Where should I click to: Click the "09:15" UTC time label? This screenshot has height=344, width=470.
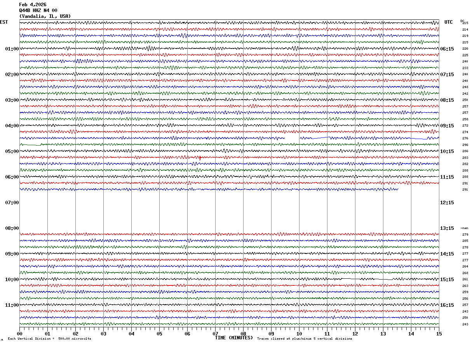pyautogui.click(x=447, y=126)
